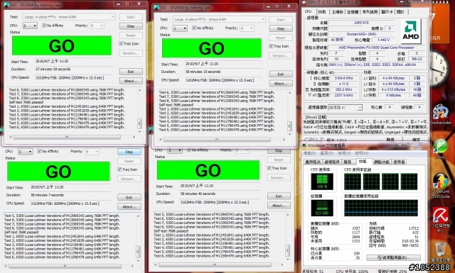Open the processor selection dropdown in CPU-Z
This screenshot has height=273, width=455.
click(x=346, y=107)
